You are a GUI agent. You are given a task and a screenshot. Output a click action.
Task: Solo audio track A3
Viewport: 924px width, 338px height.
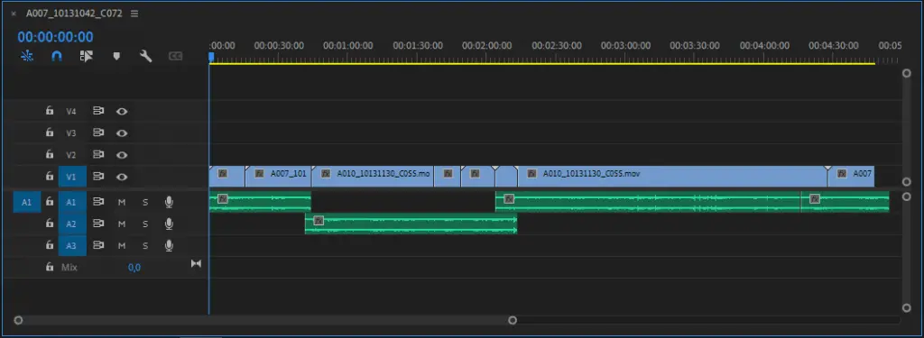pyautogui.click(x=145, y=245)
